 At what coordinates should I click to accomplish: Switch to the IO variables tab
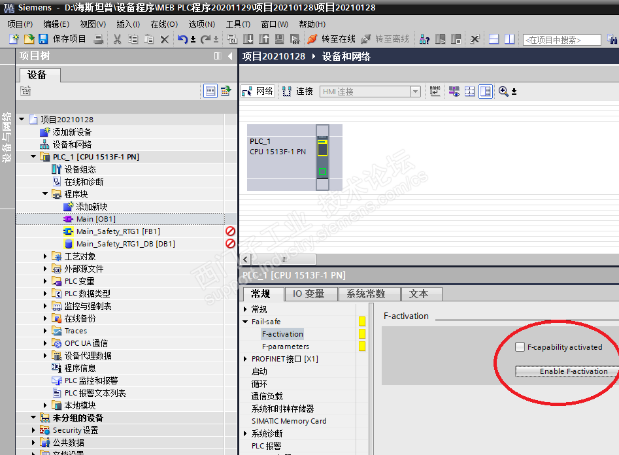[310, 294]
